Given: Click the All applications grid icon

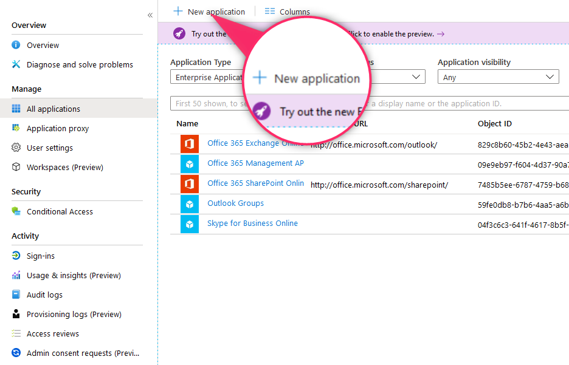Looking at the screenshot, I should pyautogui.click(x=16, y=109).
